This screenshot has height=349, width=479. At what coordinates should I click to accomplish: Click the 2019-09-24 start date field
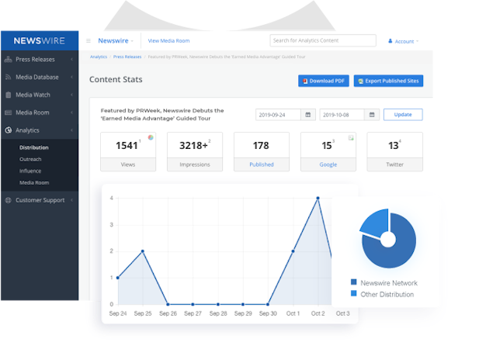[278, 115]
